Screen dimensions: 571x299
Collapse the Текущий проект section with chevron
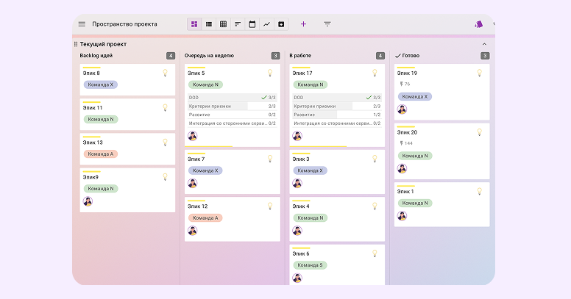pos(484,44)
